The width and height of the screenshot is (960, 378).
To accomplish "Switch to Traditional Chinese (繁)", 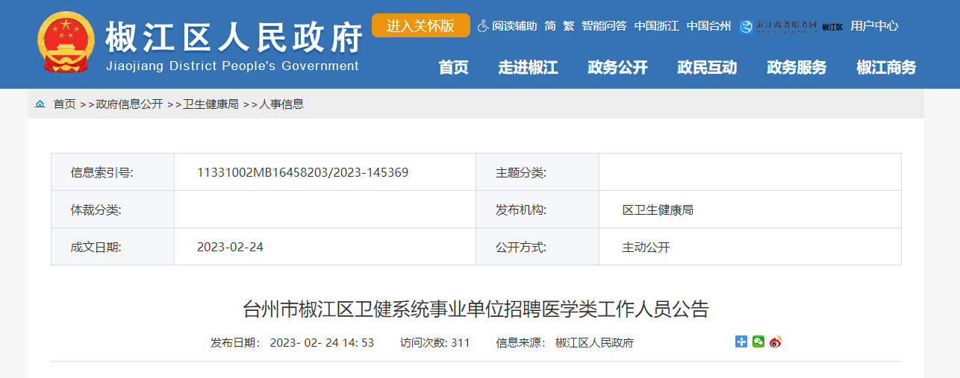I will (569, 26).
